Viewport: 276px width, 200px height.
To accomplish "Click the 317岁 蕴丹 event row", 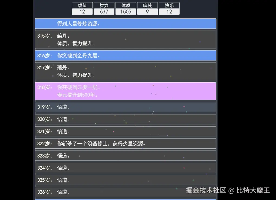I will coord(125,71).
